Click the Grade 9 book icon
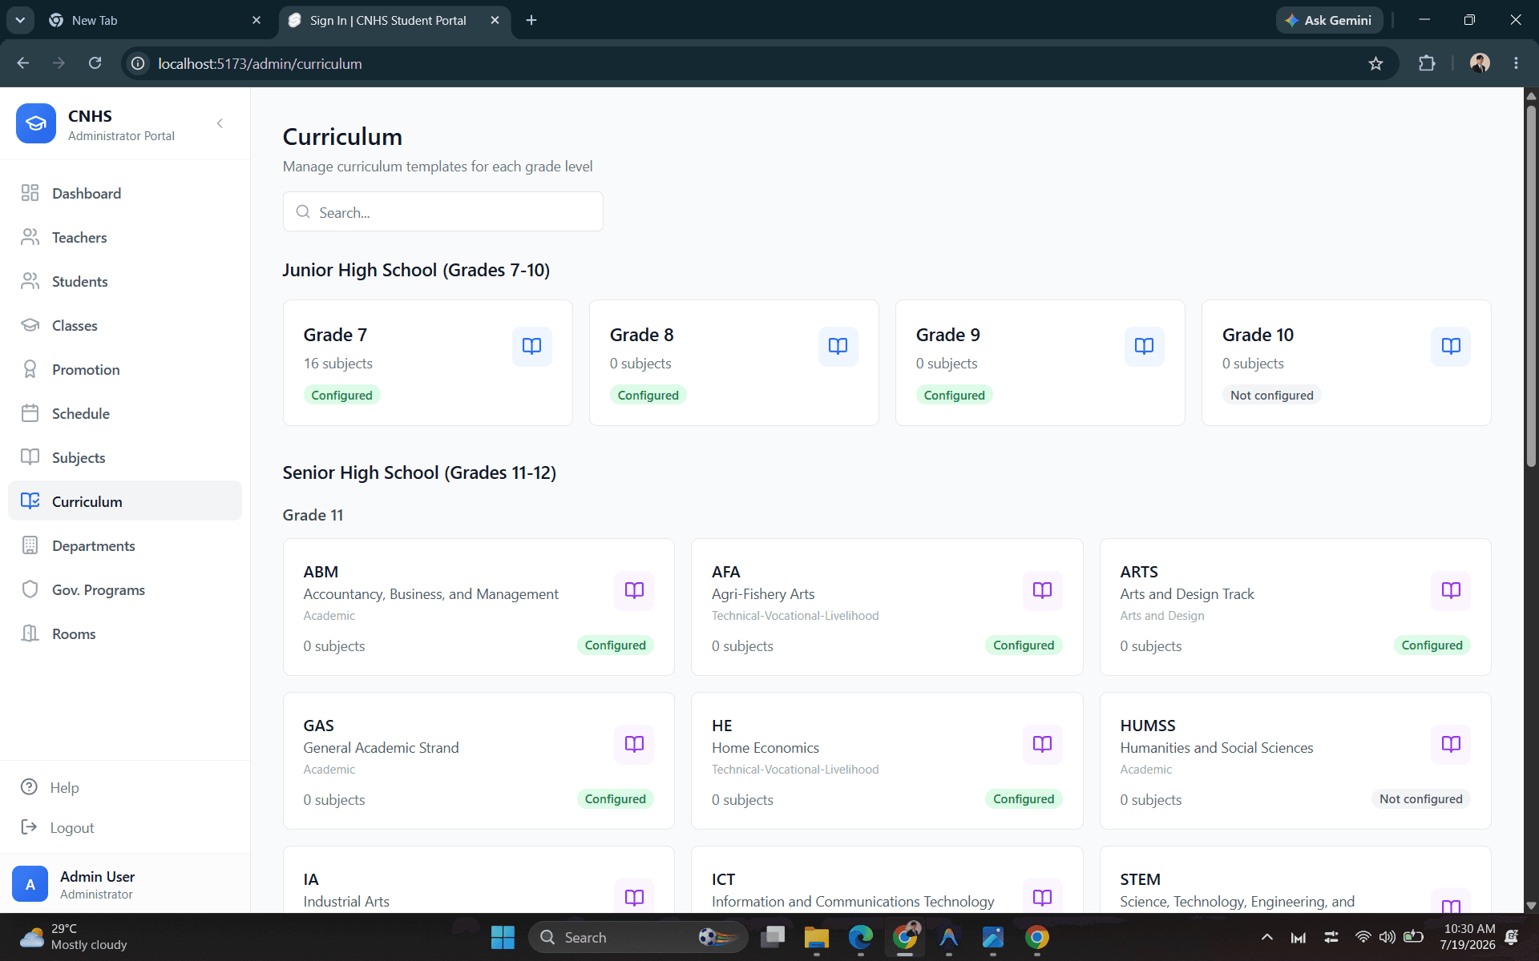The image size is (1539, 961). pos(1145,346)
